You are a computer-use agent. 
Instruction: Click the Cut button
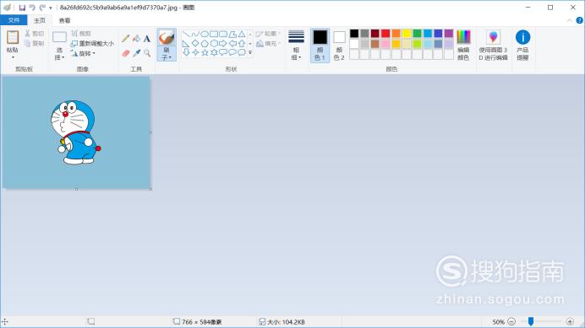coord(34,34)
